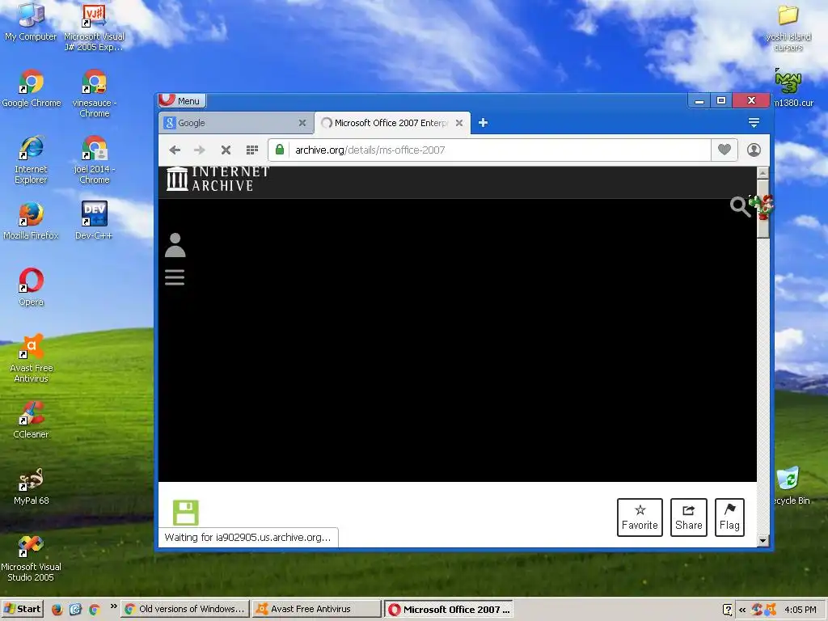Select the Microsoft Visual J# 2005 desktop icon
The image size is (828, 621).
94,27
